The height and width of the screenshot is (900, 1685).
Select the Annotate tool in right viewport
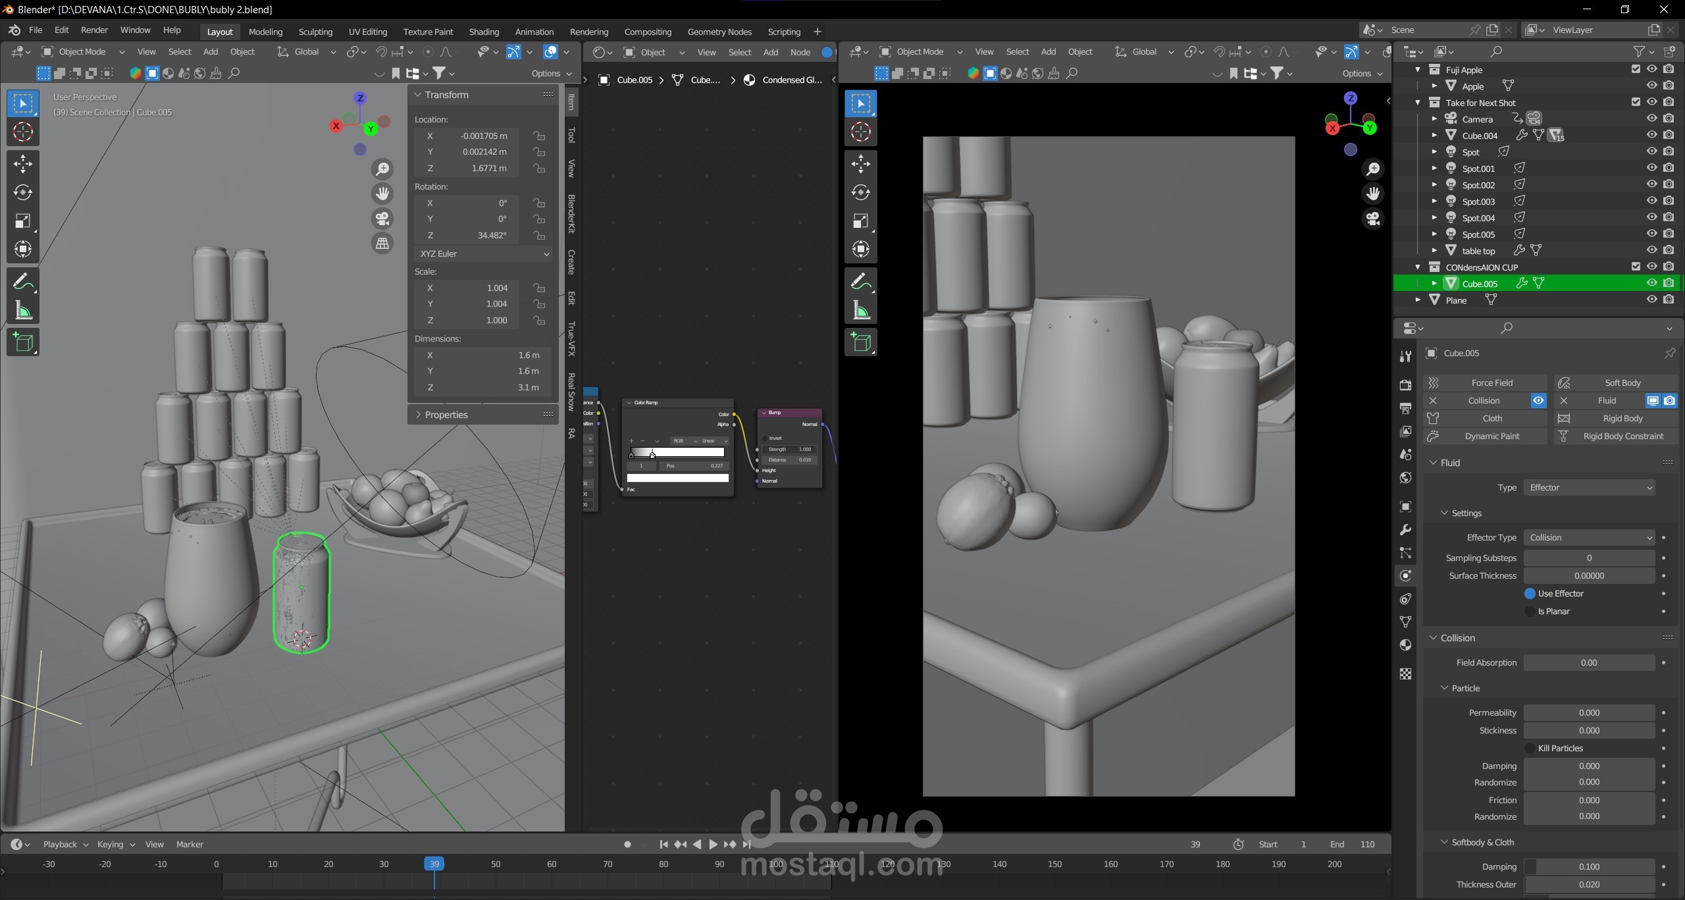860,282
